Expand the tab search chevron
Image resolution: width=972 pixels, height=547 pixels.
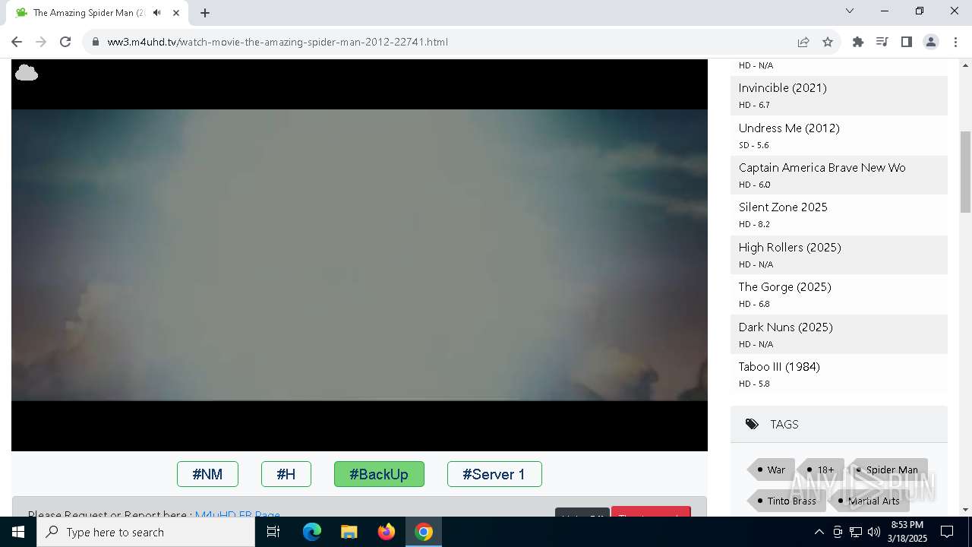click(x=850, y=11)
